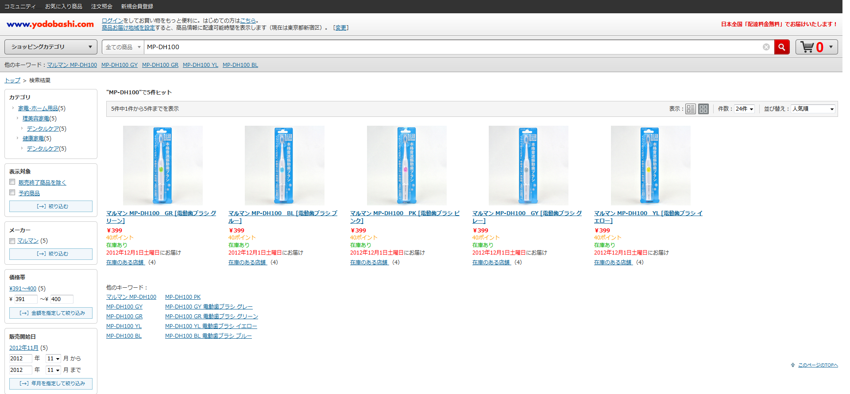Click keyword MP-DH100 YL in top keyword bar
This screenshot has height=394, width=850.
201,65
